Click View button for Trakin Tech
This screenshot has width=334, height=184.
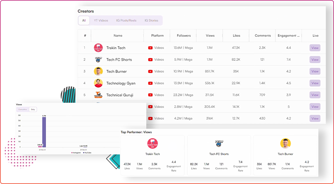pos(315,48)
